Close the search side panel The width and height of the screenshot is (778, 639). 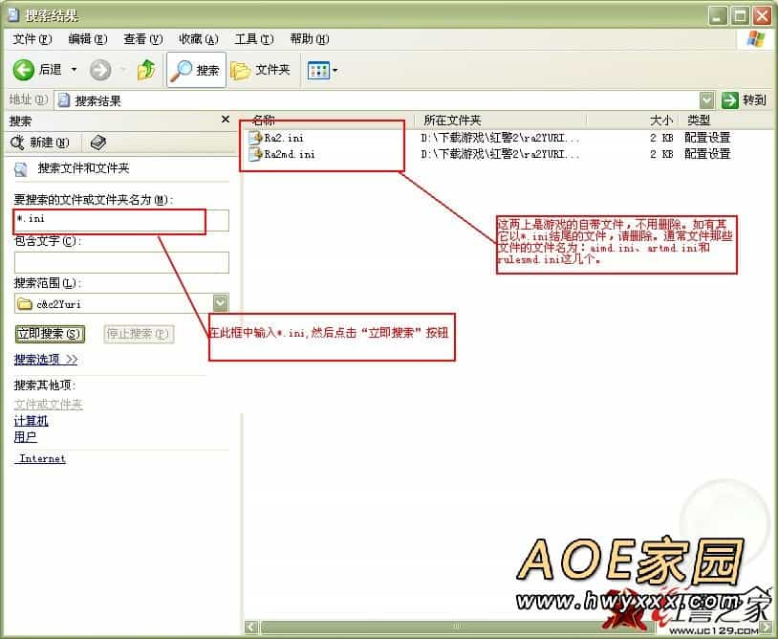(226, 120)
